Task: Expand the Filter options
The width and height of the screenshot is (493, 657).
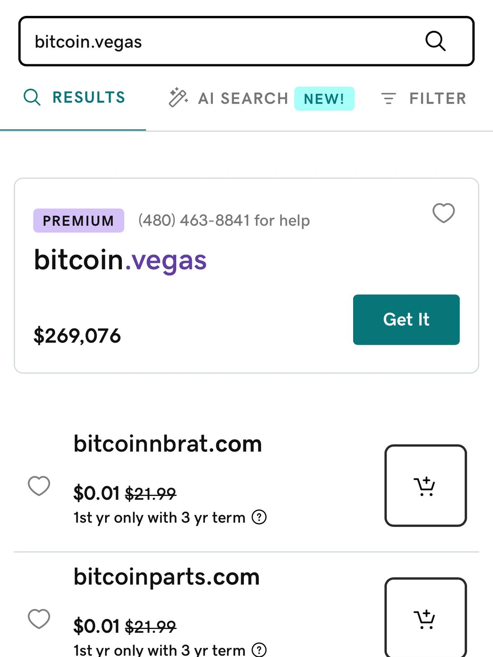Action: (x=437, y=99)
